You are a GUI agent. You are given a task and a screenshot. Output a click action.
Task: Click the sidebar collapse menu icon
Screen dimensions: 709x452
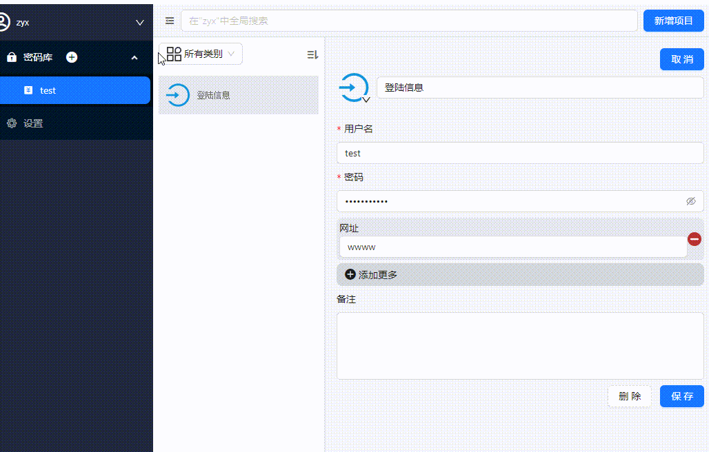click(170, 21)
